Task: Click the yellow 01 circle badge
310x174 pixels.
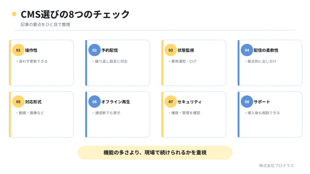Action: pos(18,50)
